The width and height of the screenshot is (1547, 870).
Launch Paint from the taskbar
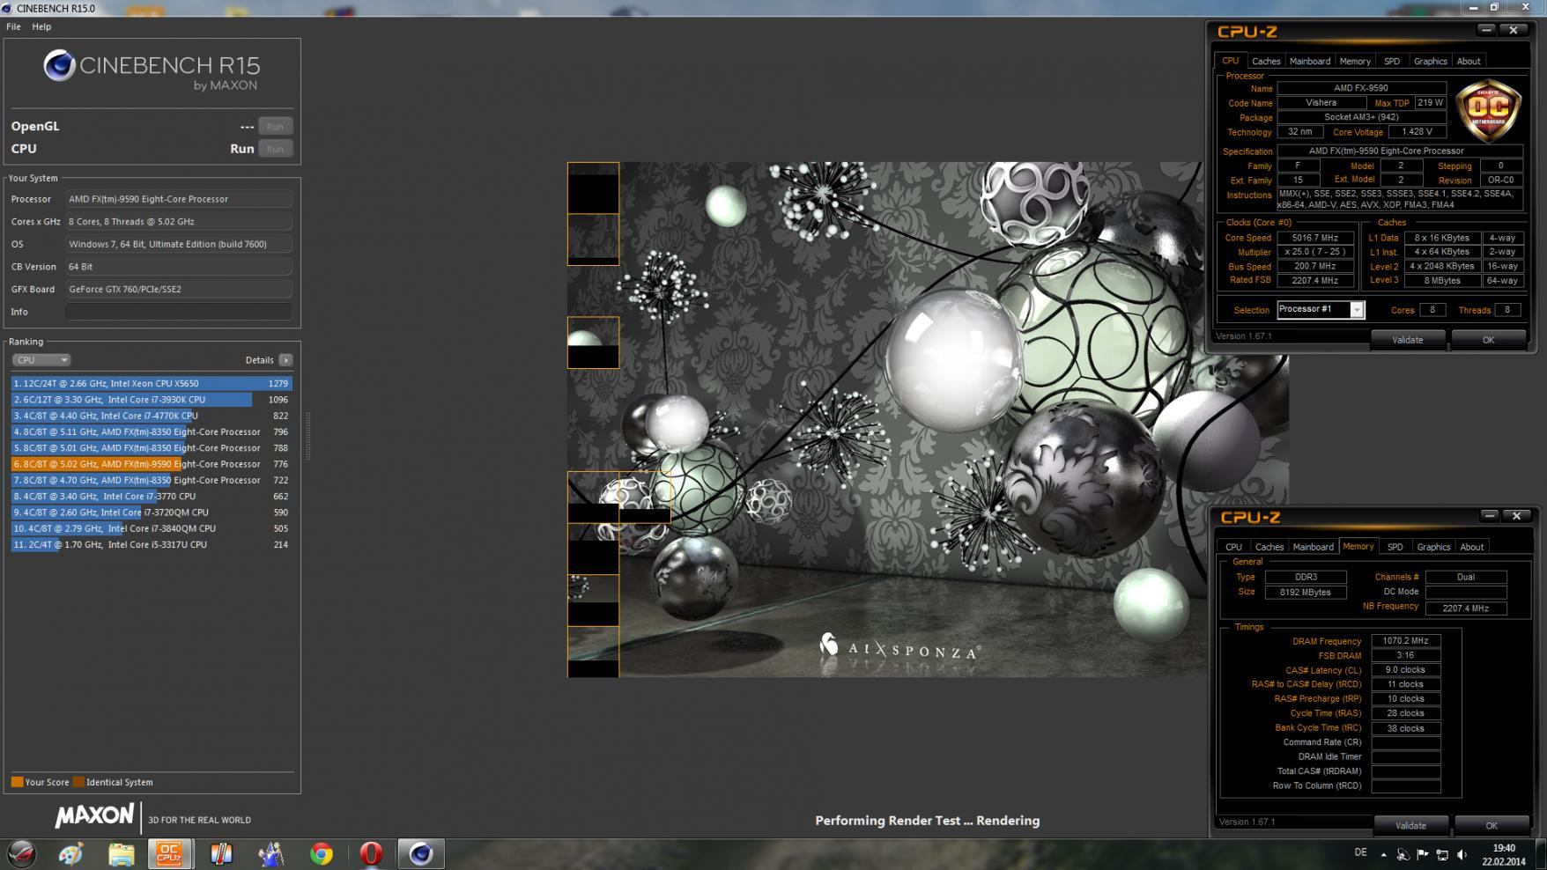pyautogui.click(x=70, y=853)
